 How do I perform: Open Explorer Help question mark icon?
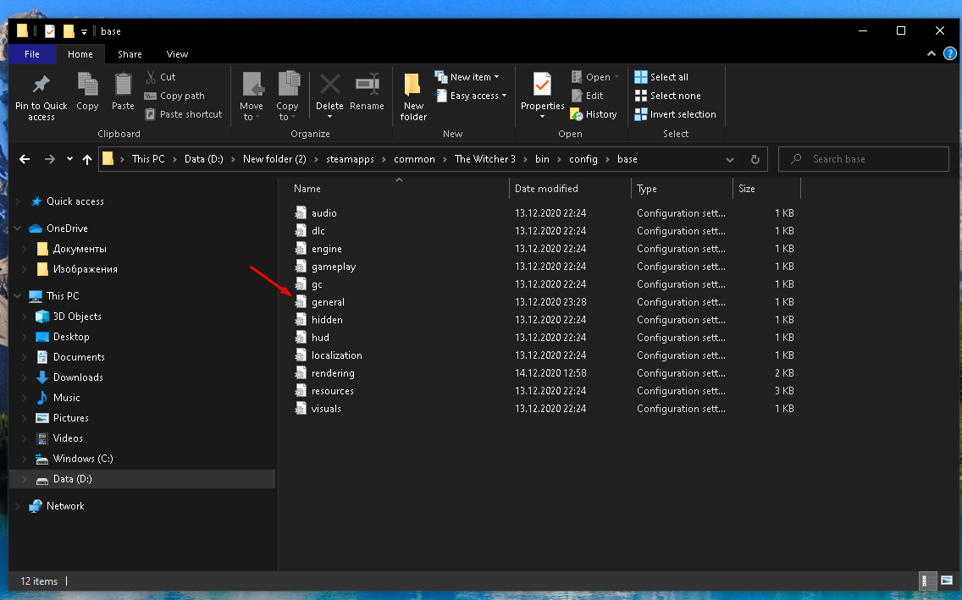coord(949,54)
